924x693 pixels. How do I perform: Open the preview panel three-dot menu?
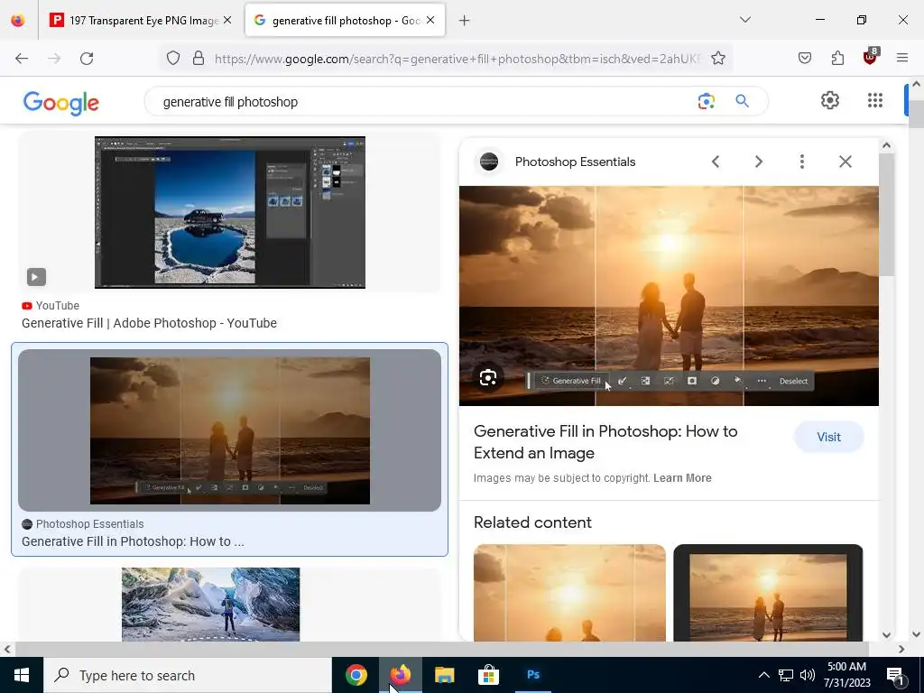pos(802,162)
